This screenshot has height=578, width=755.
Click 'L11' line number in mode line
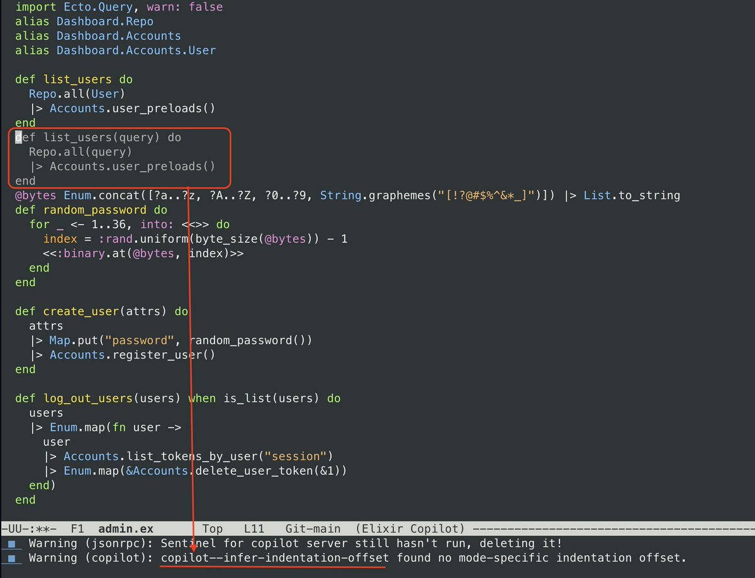[254, 530]
